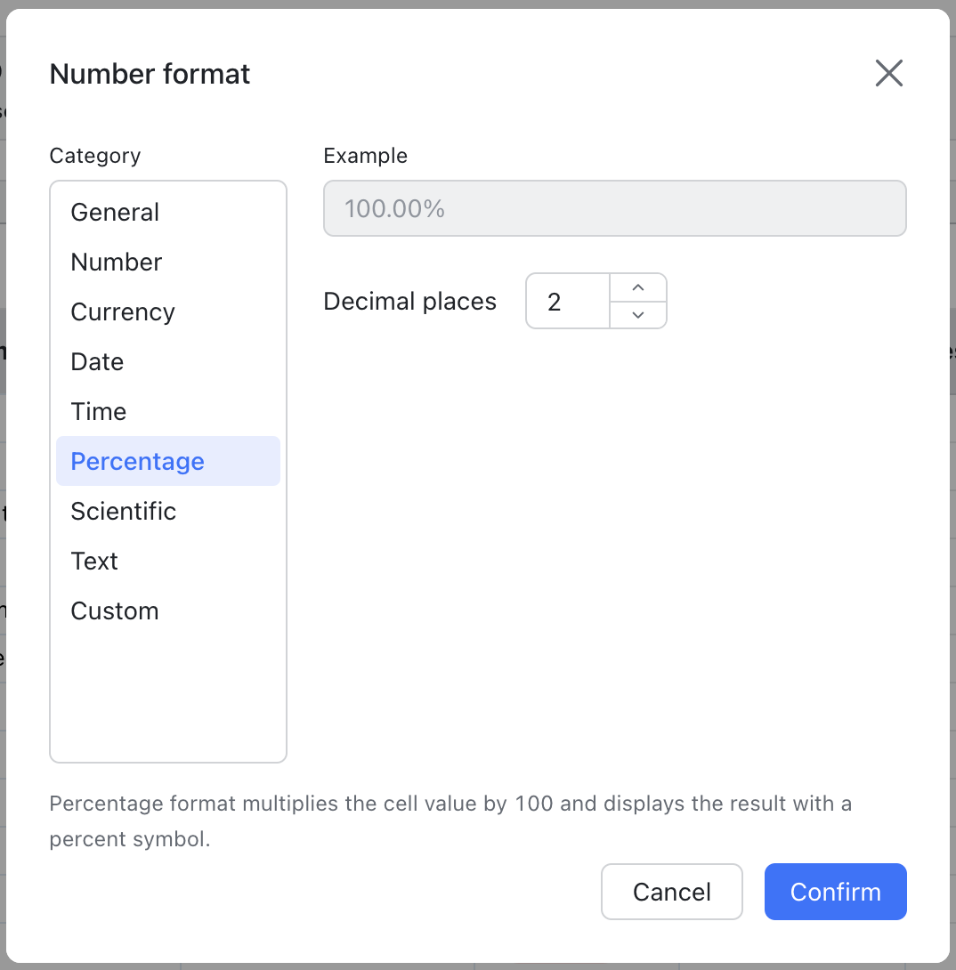956x970 pixels.
Task: Choose Scientific number format
Action: click(x=124, y=511)
